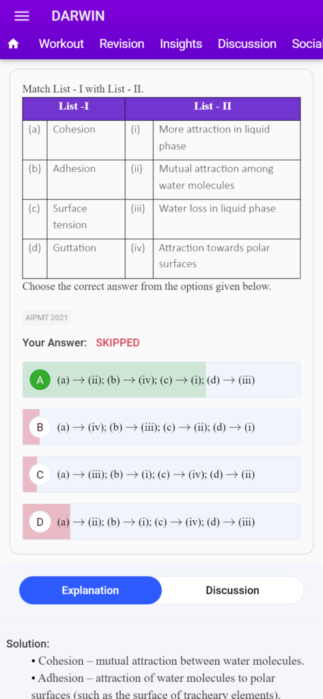The width and height of the screenshot is (323, 699).
Task: Open the Social tab
Action: (x=307, y=44)
